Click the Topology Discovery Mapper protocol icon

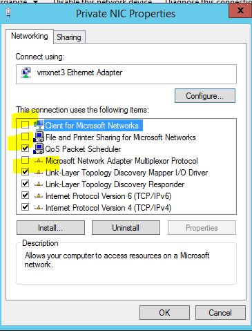(x=39, y=173)
